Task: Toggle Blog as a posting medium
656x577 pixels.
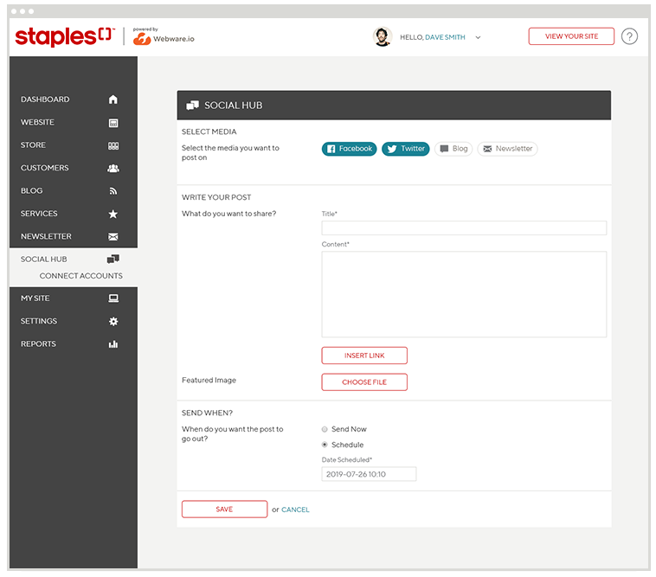Action: click(453, 149)
